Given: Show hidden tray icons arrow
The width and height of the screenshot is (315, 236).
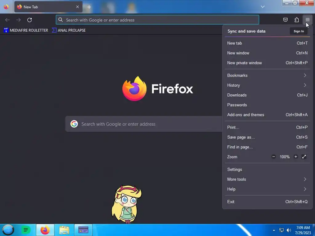Looking at the screenshot, I should click(274, 230).
